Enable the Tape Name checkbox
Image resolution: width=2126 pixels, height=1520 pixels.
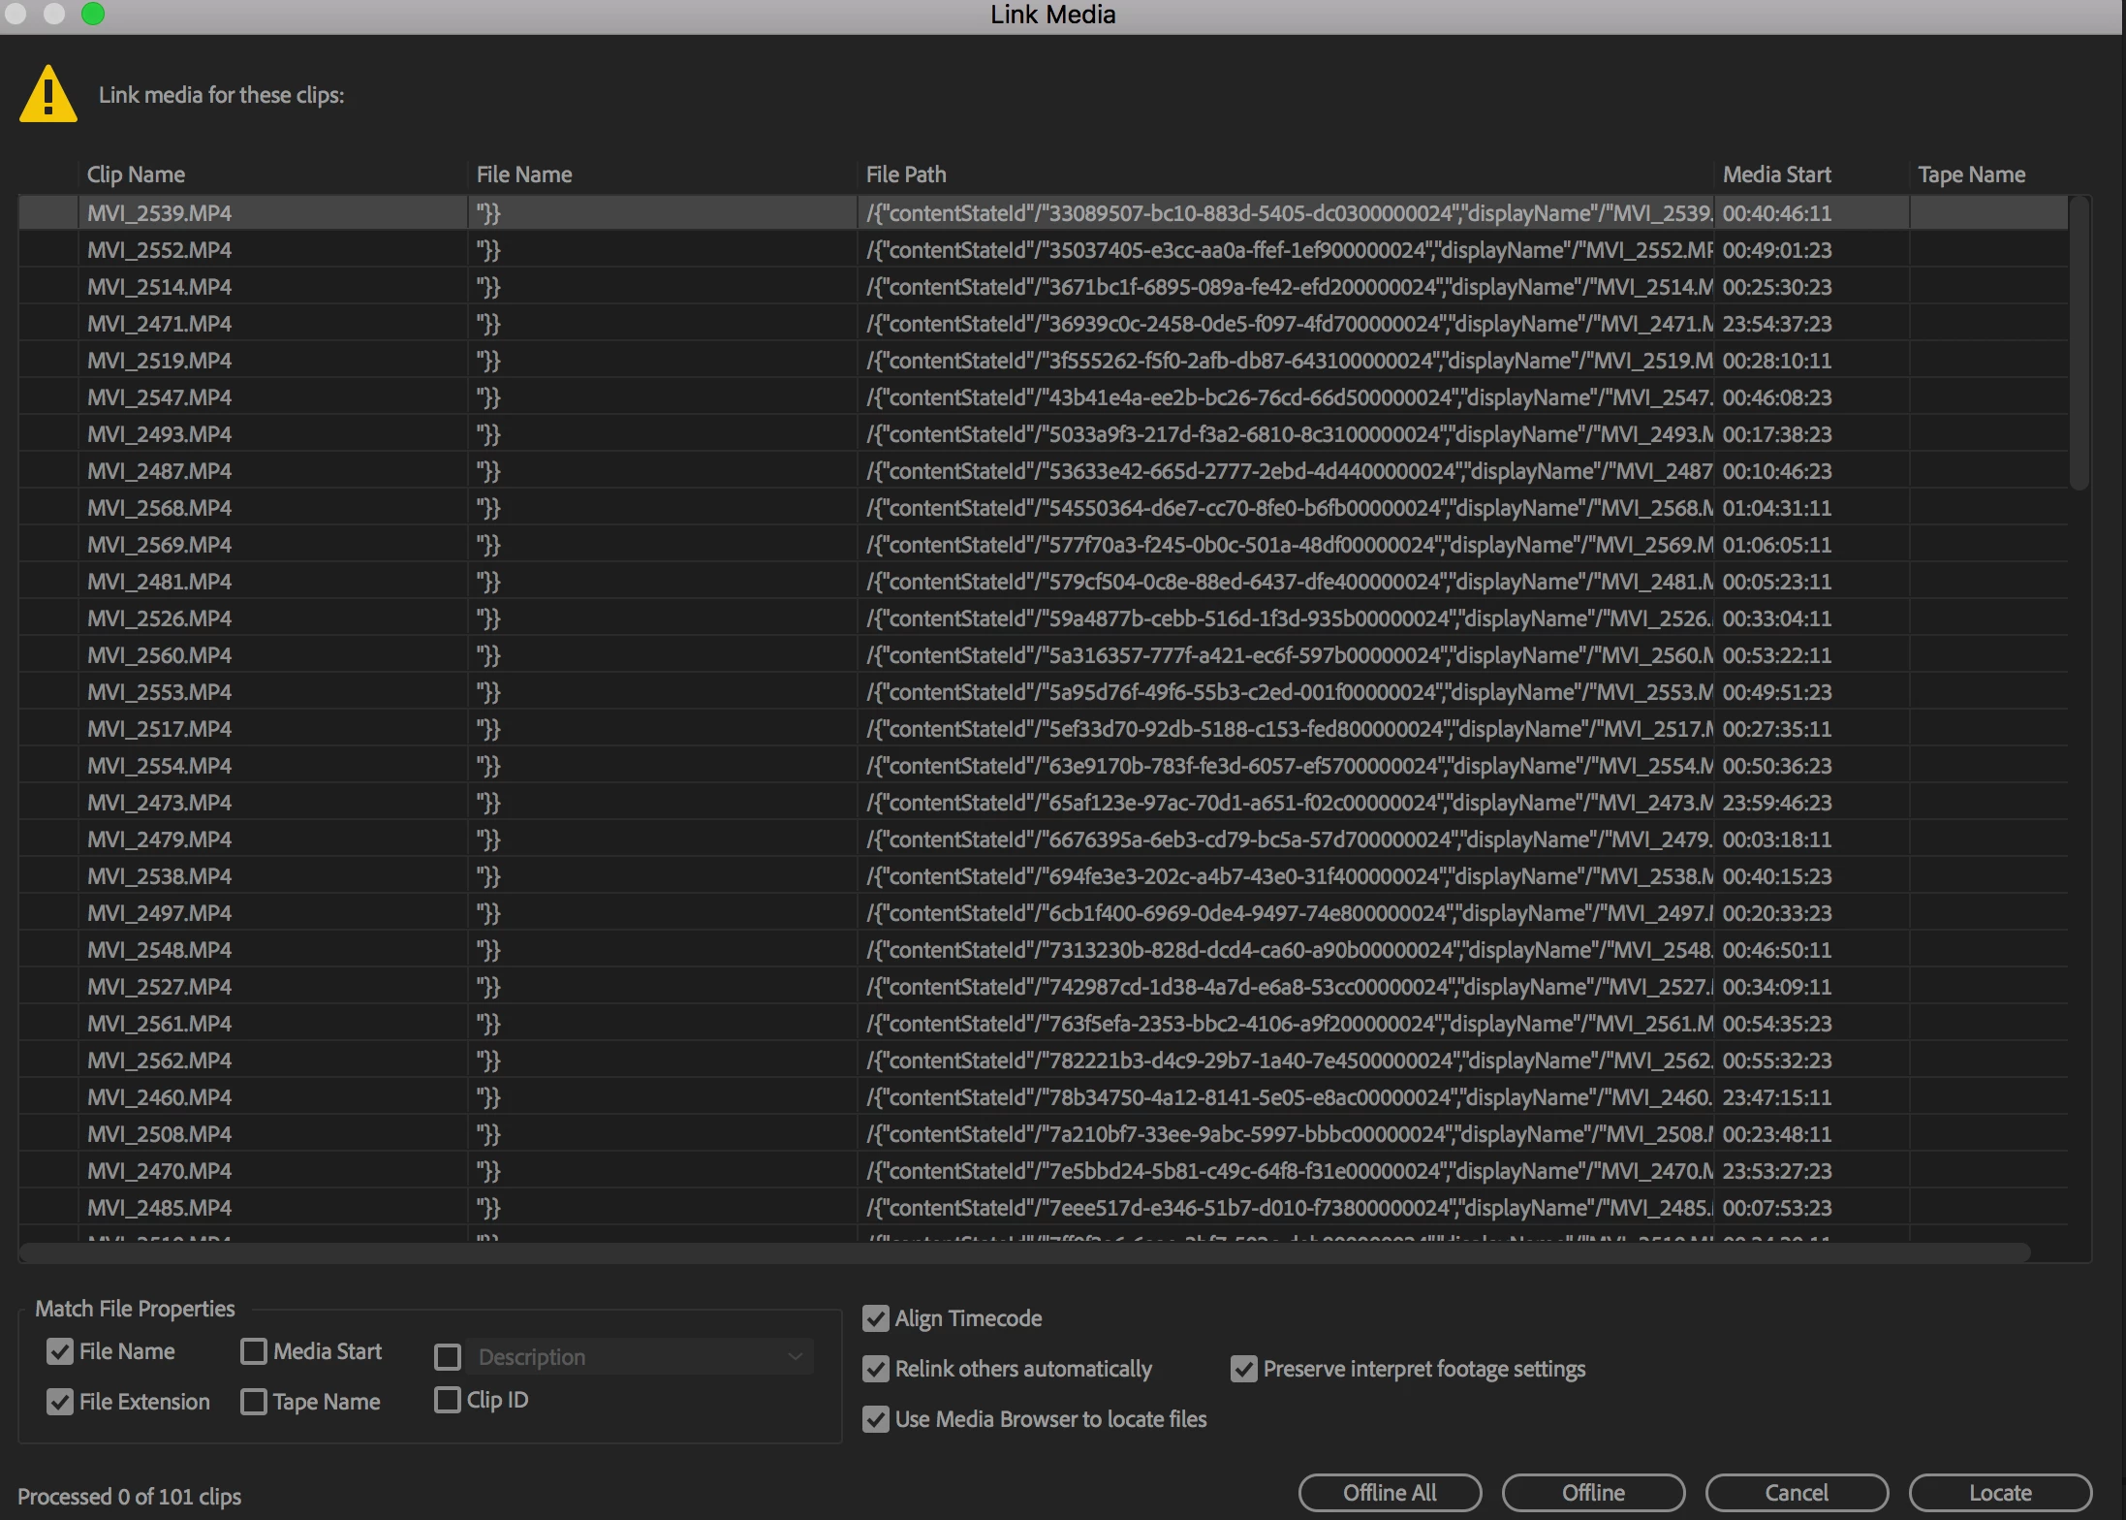point(254,1402)
